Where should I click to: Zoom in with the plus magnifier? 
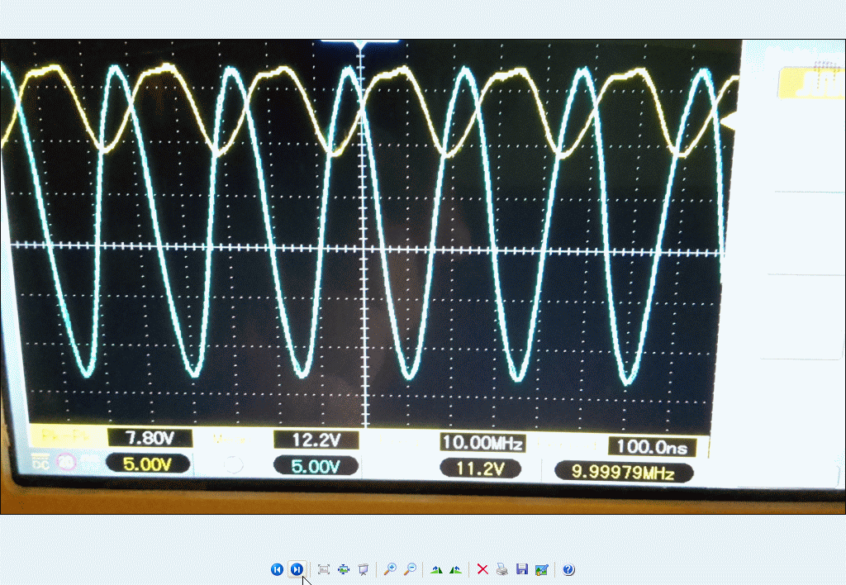[390, 569]
